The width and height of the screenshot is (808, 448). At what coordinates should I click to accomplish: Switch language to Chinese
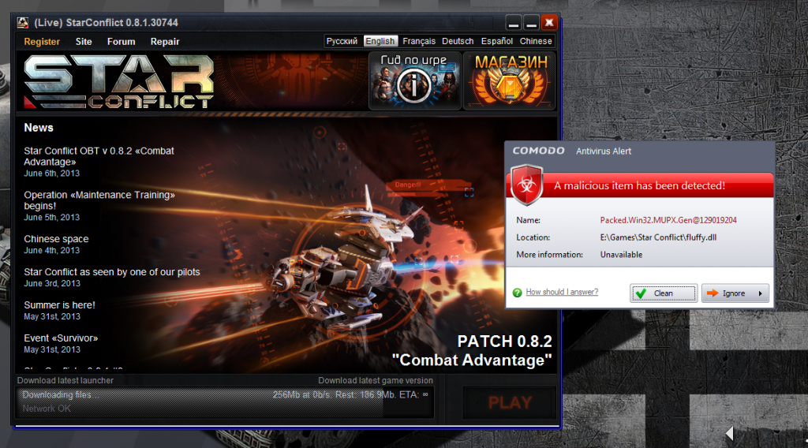click(536, 41)
